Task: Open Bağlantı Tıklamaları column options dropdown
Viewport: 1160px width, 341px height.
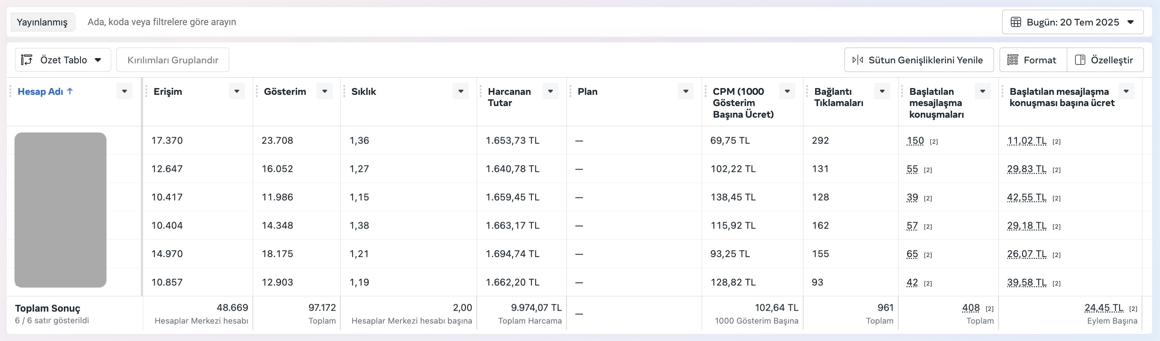Action: pos(882,91)
